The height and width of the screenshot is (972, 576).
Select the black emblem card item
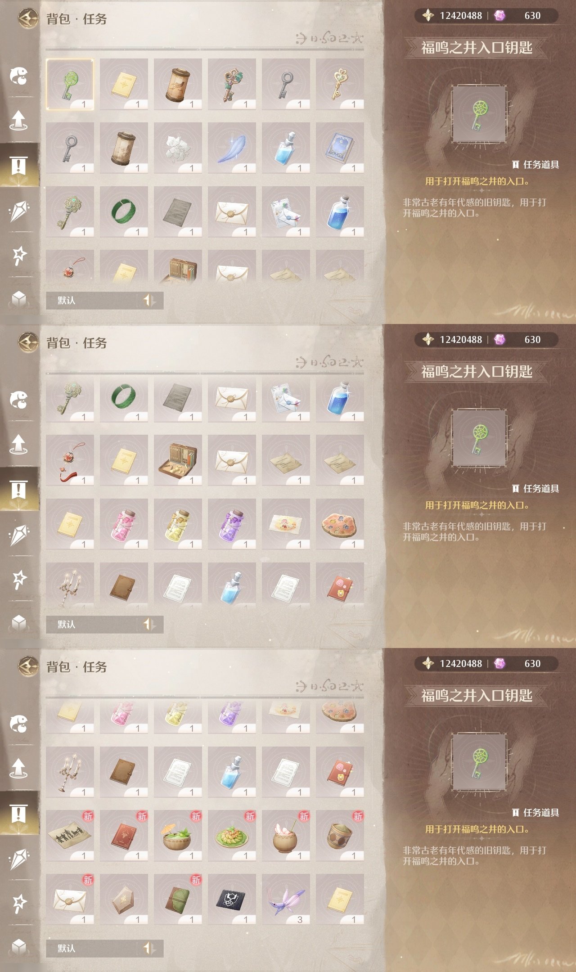point(232,900)
